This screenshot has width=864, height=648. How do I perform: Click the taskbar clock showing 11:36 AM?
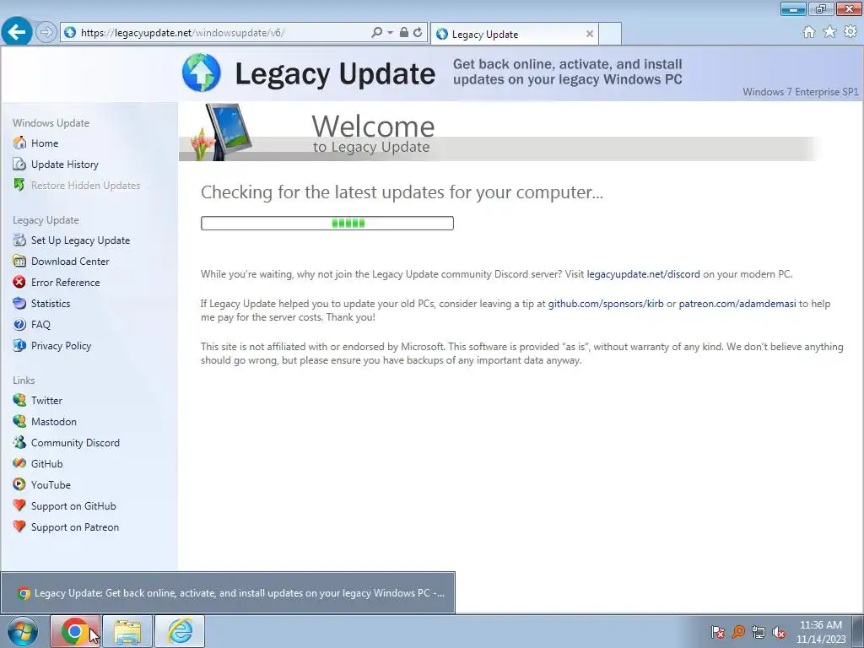tap(820, 632)
